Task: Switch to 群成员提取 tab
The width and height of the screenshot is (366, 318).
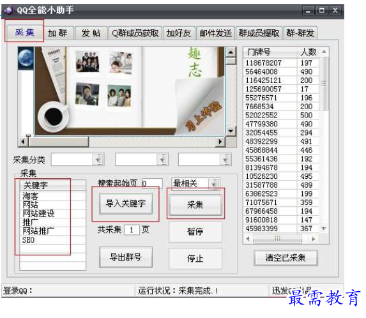Action: click(x=259, y=33)
